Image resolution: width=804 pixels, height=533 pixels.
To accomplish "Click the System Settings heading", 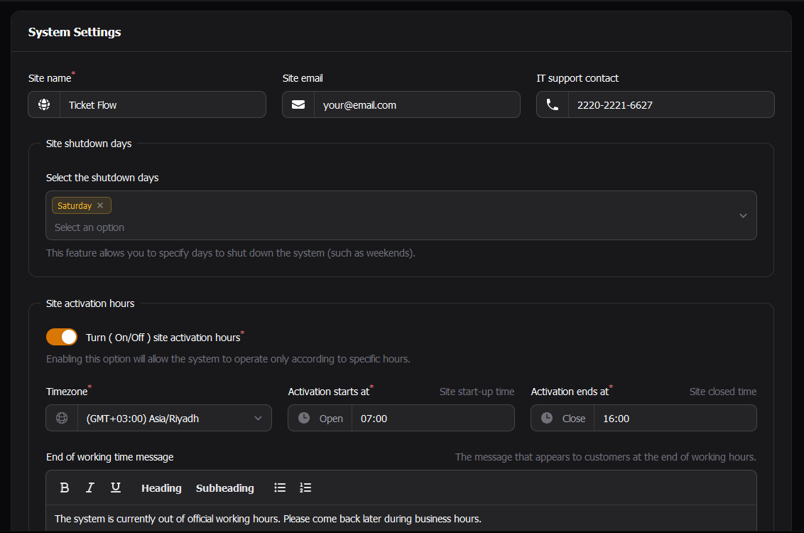I will pyautogui.click(x=75, y=32).
